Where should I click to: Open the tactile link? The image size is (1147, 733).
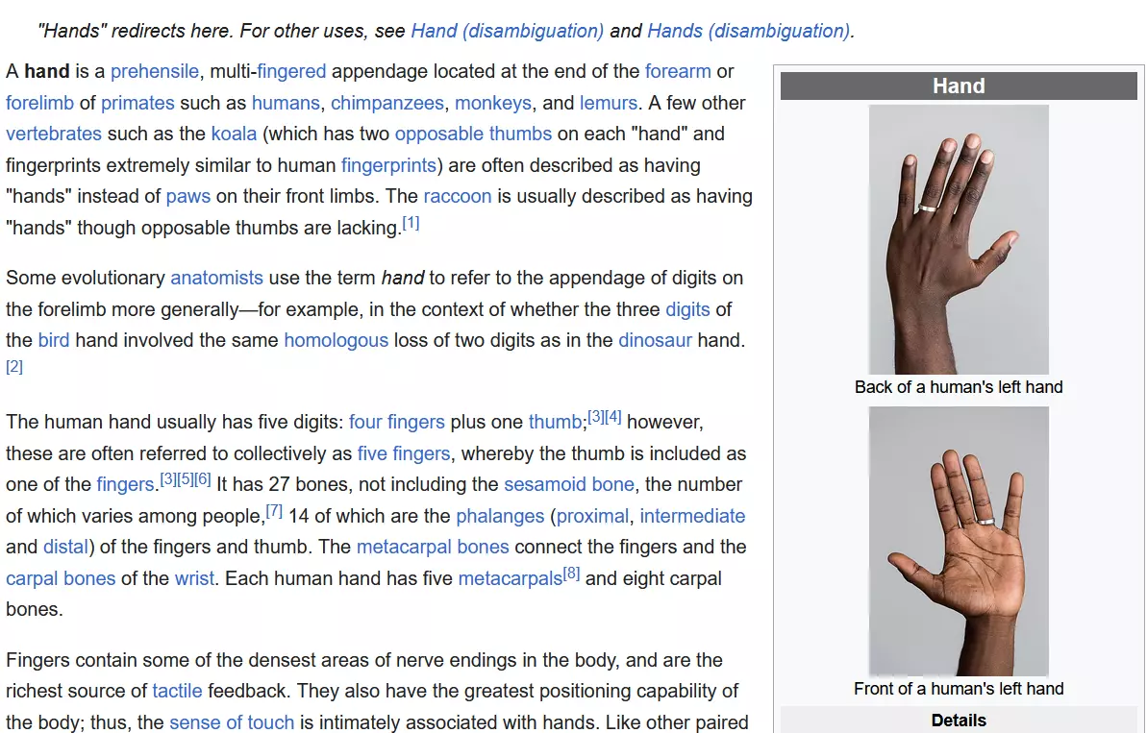point(177,691)
